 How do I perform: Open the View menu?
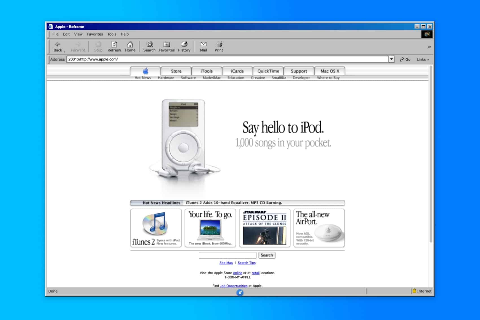click(78, 34)
